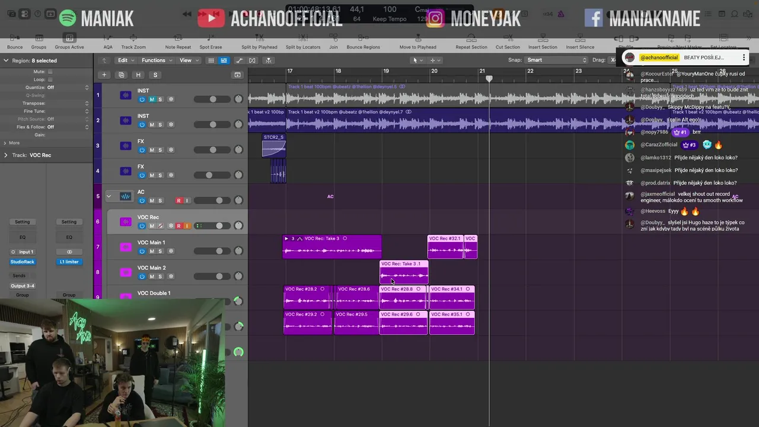Open chat message options three-dot menu
Viewport: 759px width, 427px height.
click(x=744, y=58)
